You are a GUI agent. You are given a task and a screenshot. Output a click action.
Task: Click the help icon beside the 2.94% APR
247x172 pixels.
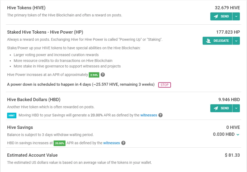pos(103,75)
